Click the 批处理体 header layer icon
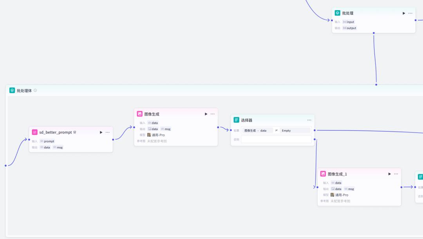 tap(12, 91)
